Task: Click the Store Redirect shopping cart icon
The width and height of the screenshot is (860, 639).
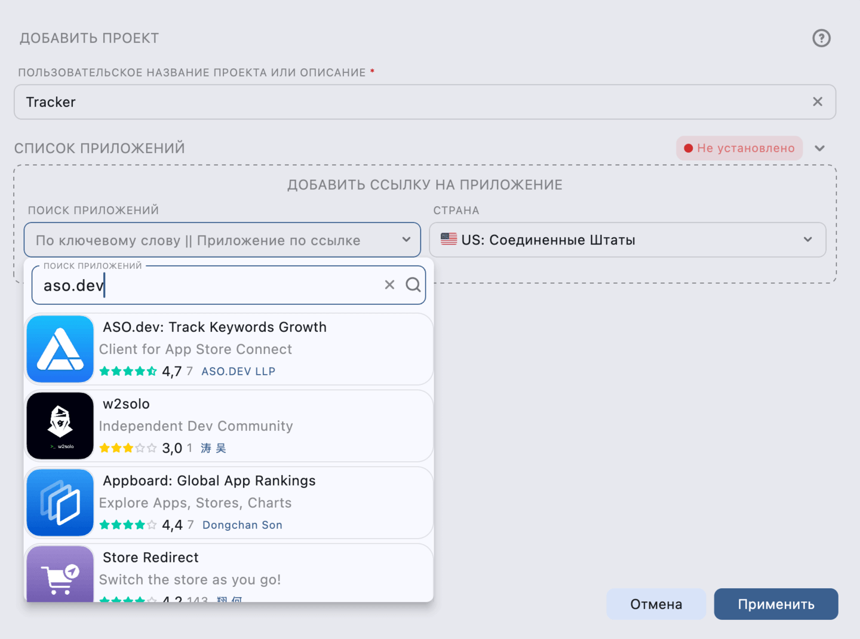Action: click(x=60, y=576)
